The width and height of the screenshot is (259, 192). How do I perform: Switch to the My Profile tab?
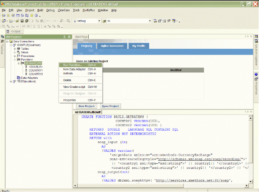click(139, 46)
